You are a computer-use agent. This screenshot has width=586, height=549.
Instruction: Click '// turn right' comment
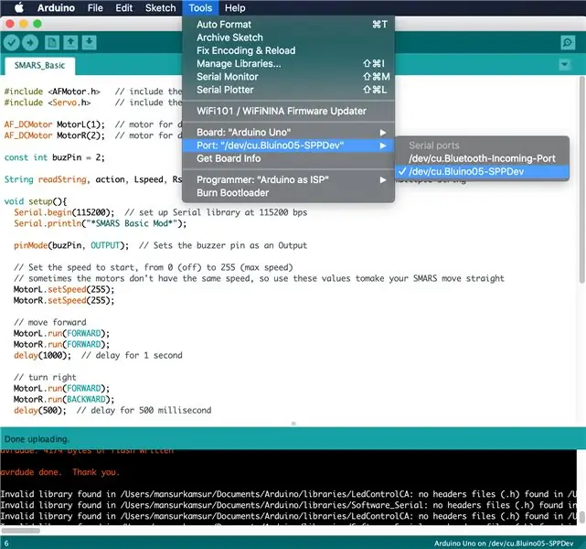pos(45,377)
